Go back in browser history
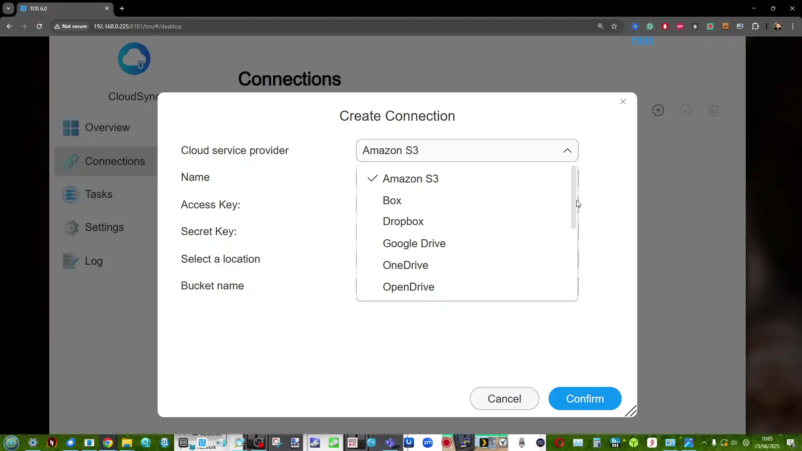This screenshot has height=451, width=802. (x=9, y=26)
